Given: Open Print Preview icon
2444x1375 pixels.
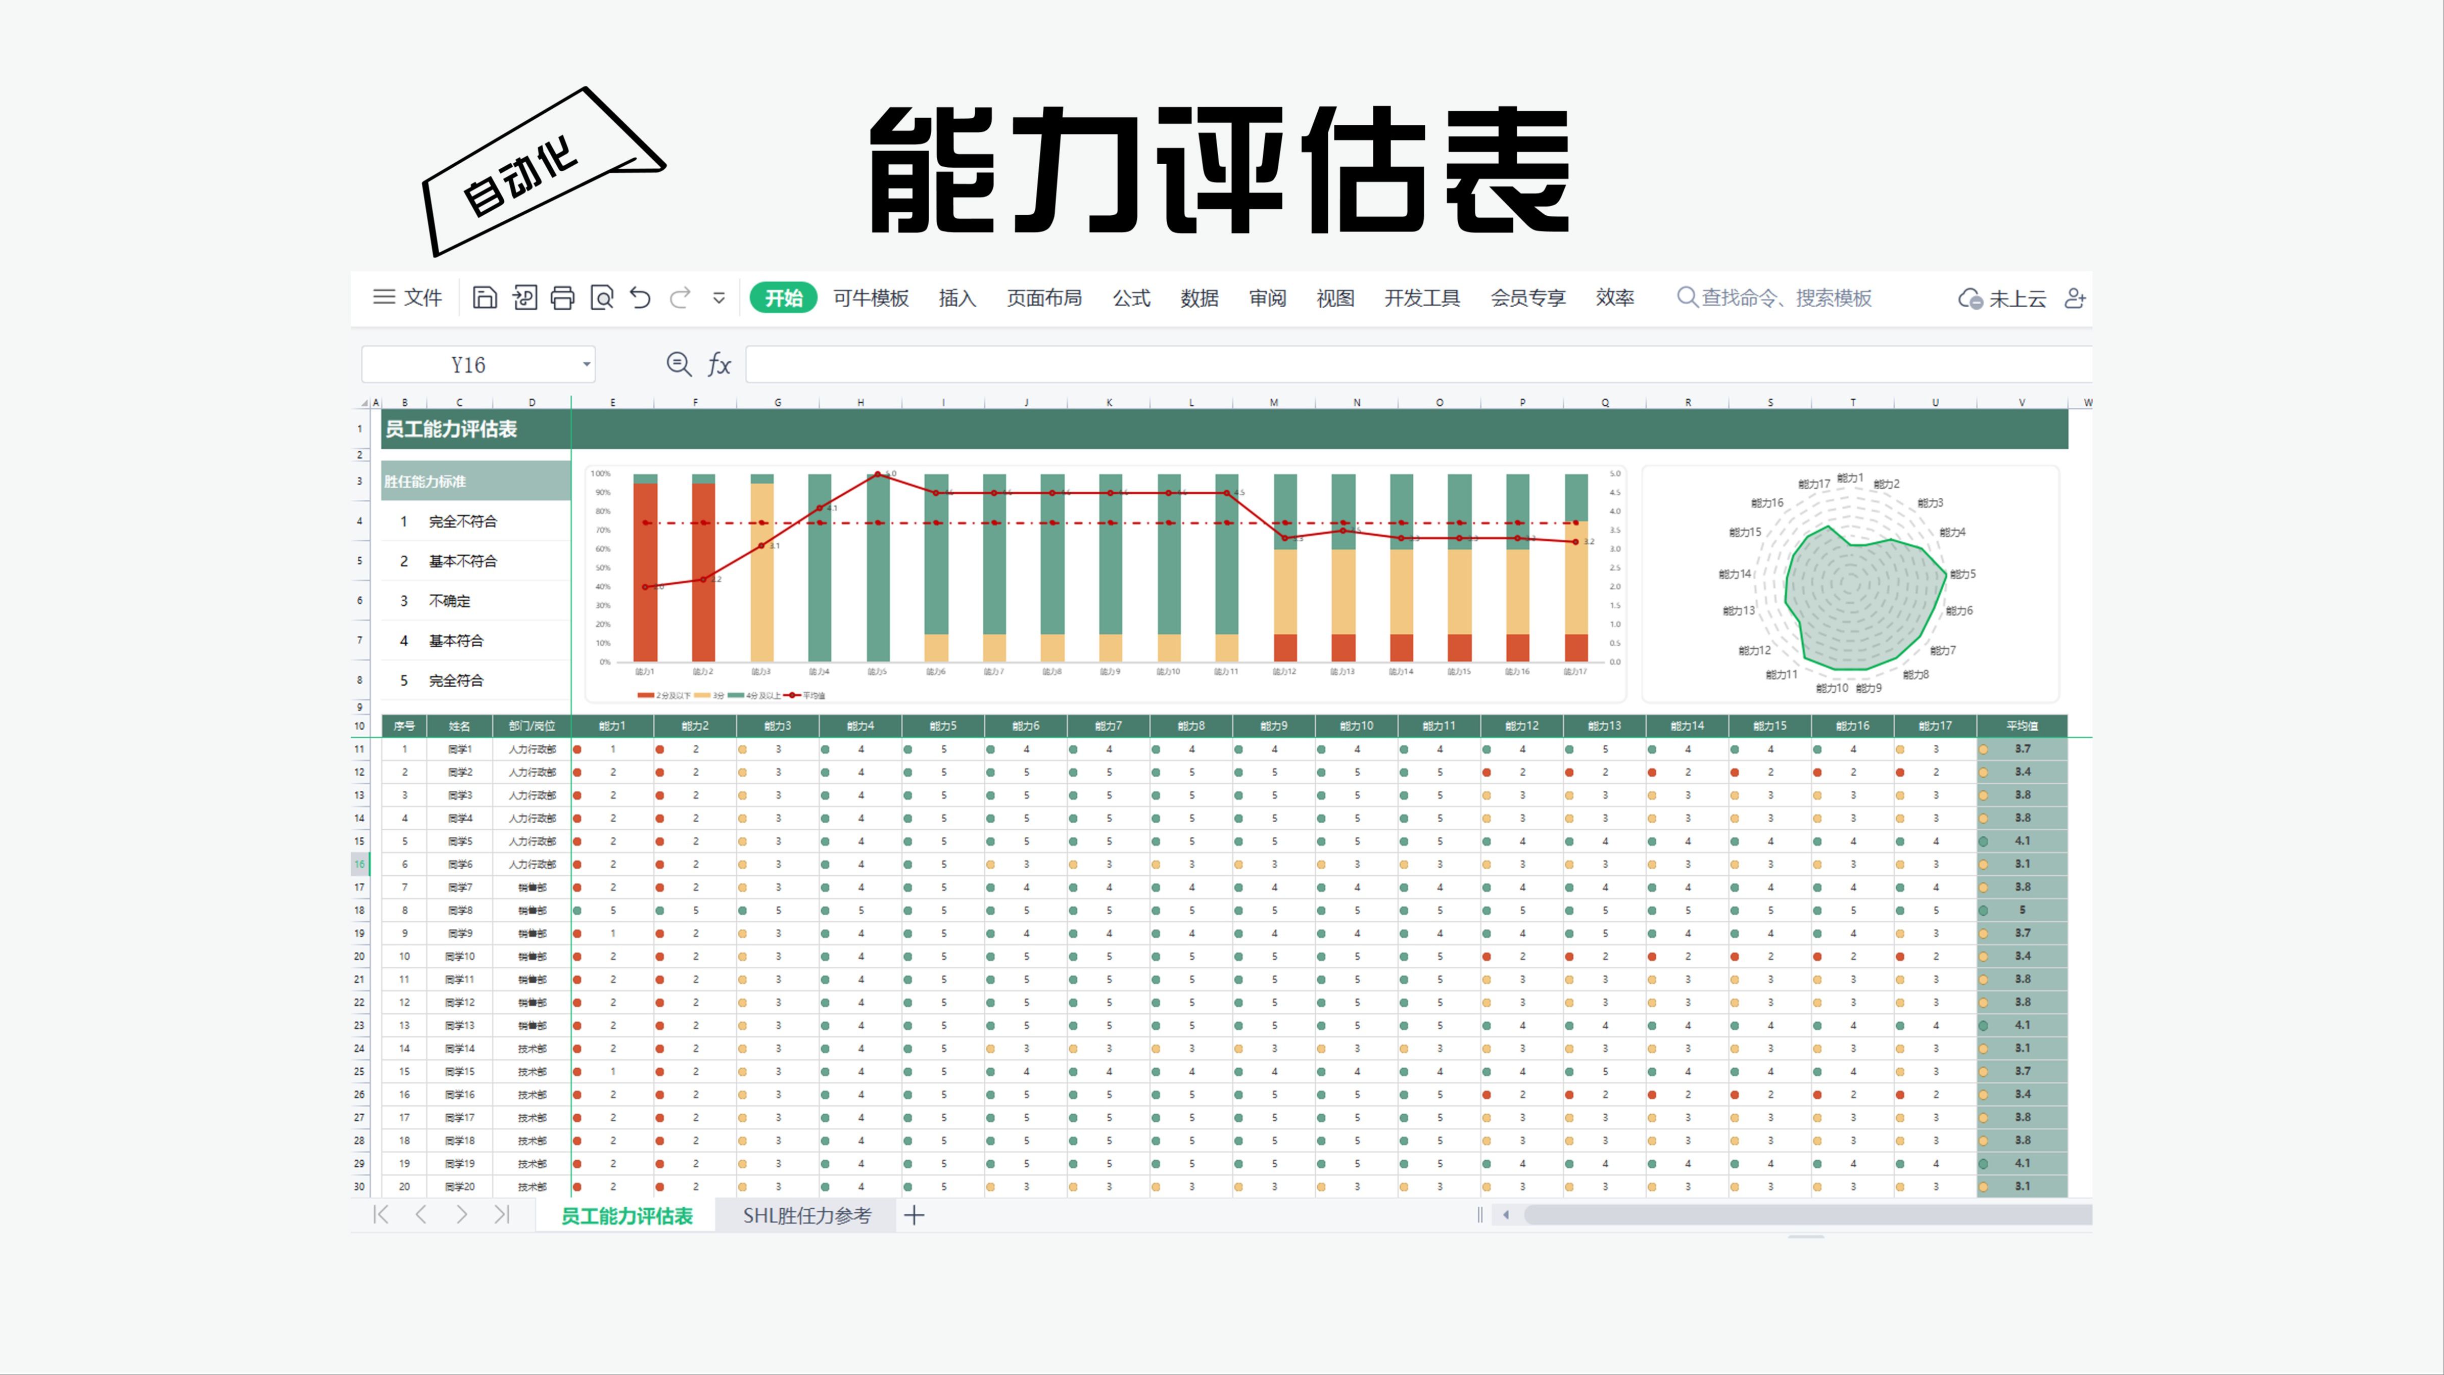Looking at the screenshot, I should [601, 298].
